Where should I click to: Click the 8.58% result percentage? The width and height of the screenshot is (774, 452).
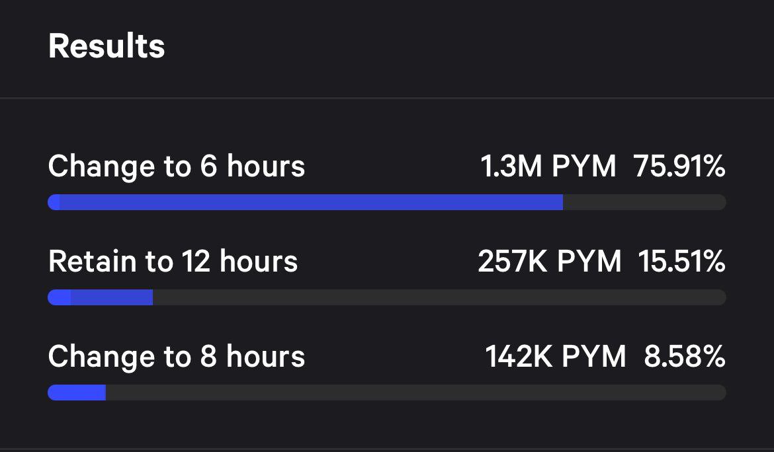pyautogui.click(x=684, y=357)
